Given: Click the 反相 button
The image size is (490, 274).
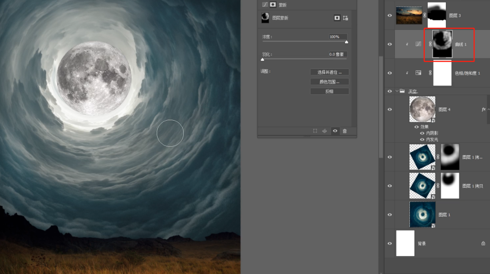Looking at the screenshot, I should (329, 91).
